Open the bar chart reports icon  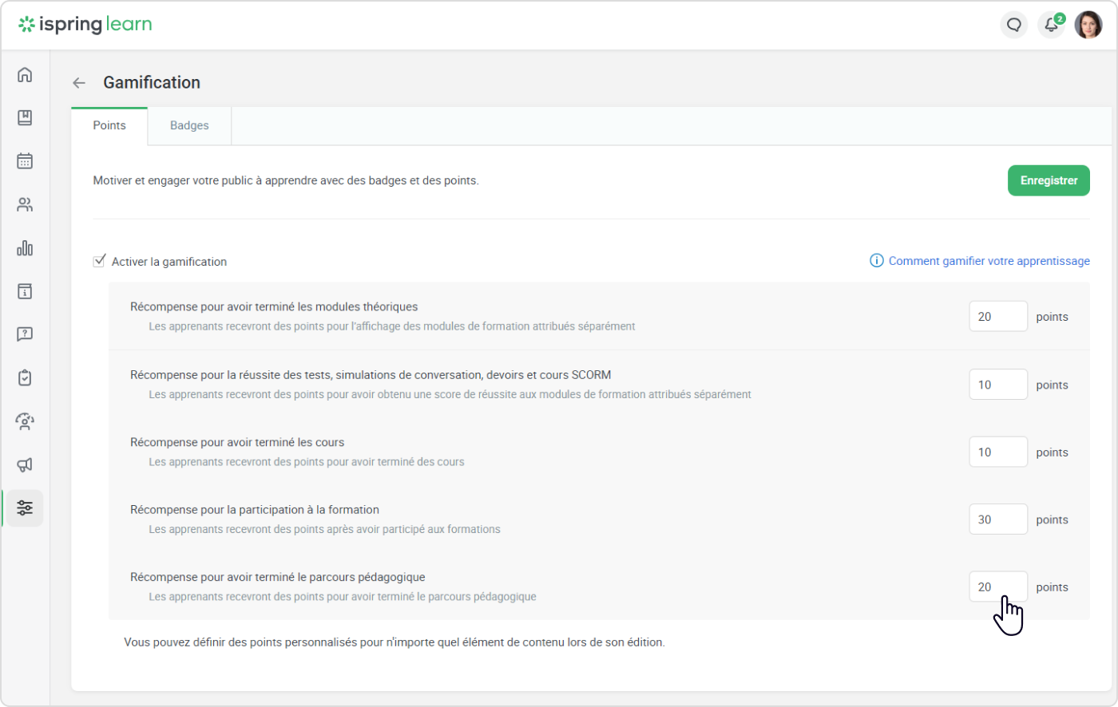coord(25,248)
